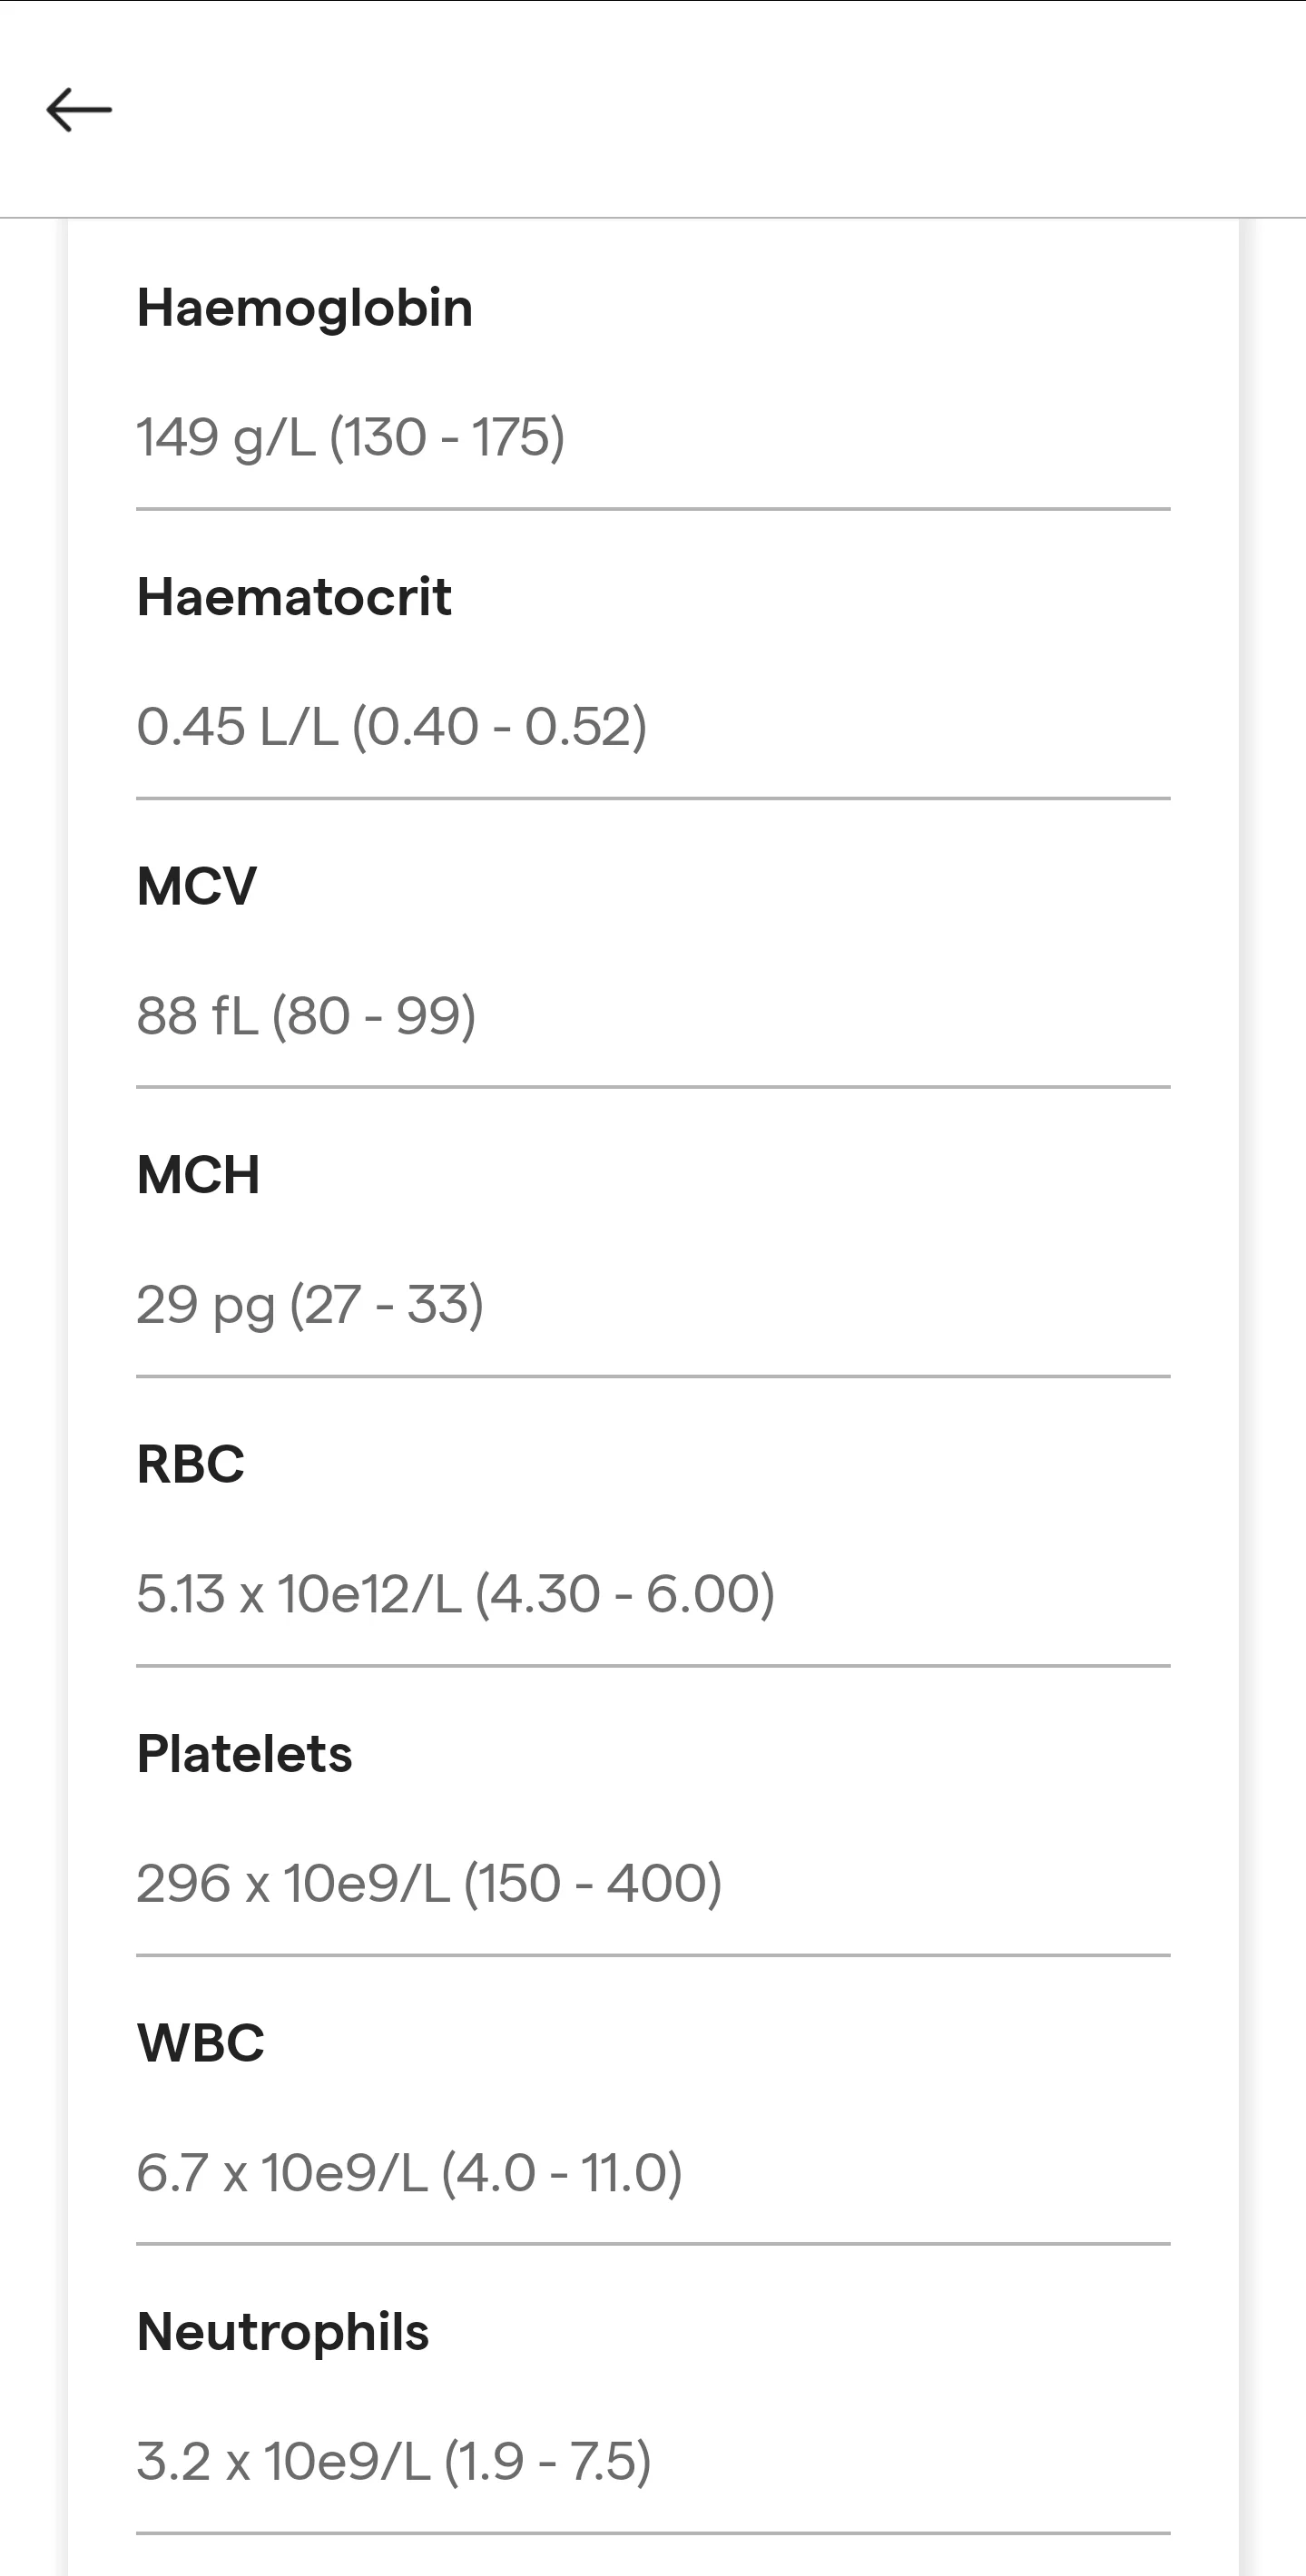Tap the 6.7 x 10e9/L WBC value
This screenshot has height=2576, width=1306.
(x=410, y=2172)
